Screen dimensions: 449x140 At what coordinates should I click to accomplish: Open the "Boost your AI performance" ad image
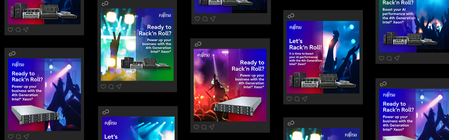(x=414, y=26)
